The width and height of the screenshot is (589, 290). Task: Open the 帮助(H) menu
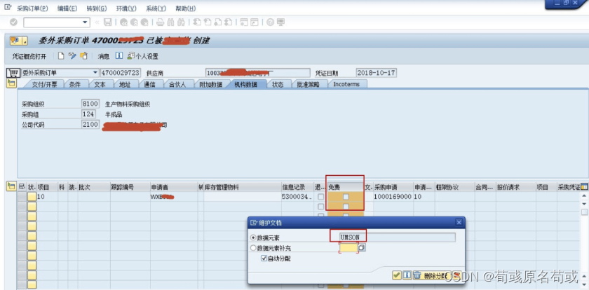tap(186, 8)
